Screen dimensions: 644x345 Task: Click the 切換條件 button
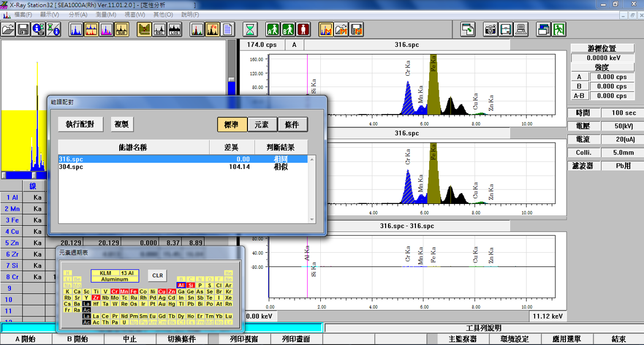[182, 339]
